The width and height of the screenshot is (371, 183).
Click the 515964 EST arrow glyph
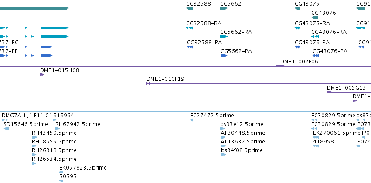[x=55, y=120]
